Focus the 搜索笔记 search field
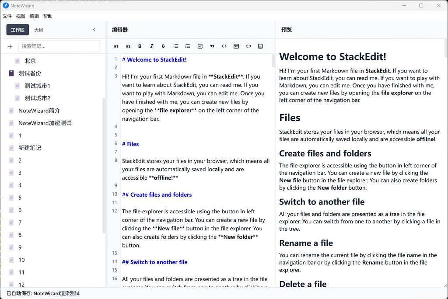This screenshot has height=299, width=448. (59, 46)
